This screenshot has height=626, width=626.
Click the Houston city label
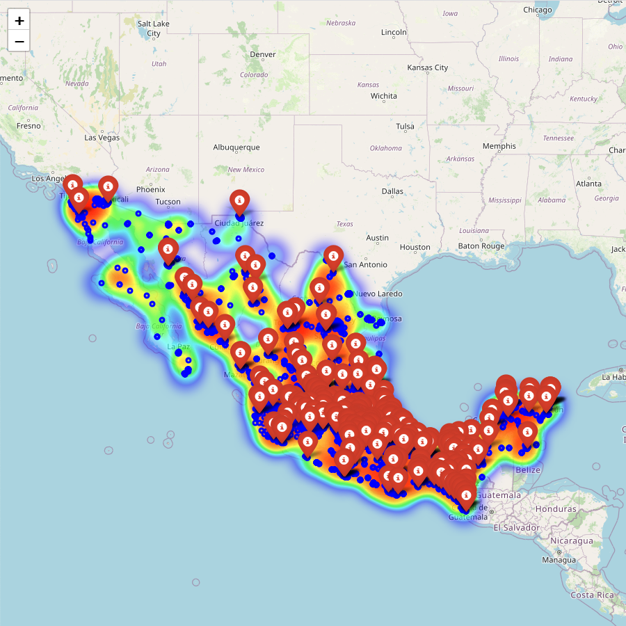coord(415,247)
